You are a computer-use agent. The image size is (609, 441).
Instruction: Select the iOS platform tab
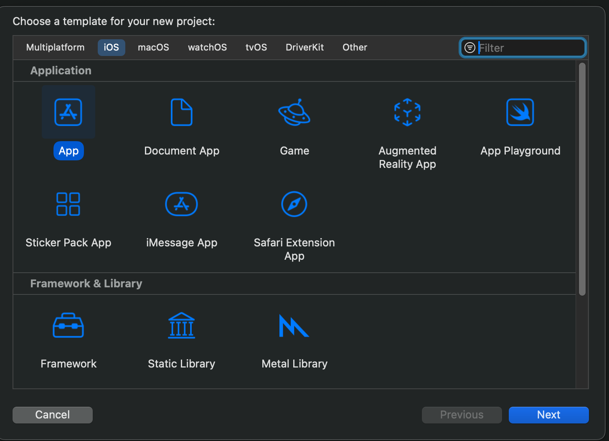coord(112,47)
